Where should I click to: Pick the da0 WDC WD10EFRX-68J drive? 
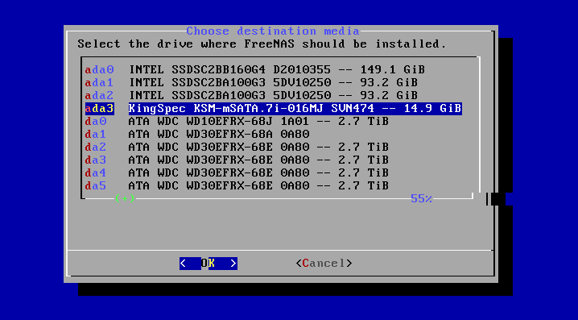point(237,122)
